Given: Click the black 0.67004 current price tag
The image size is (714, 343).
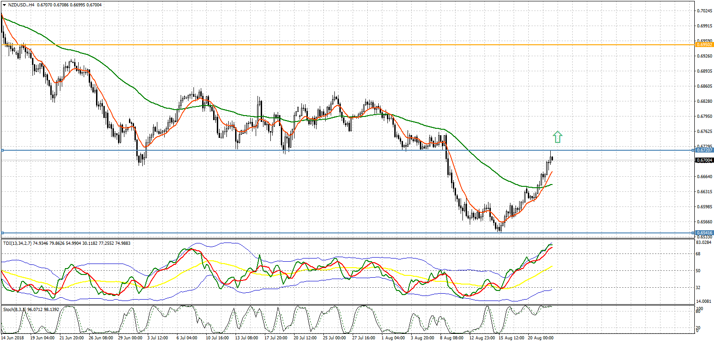Looking at the screenshot, I should (703, 160).
